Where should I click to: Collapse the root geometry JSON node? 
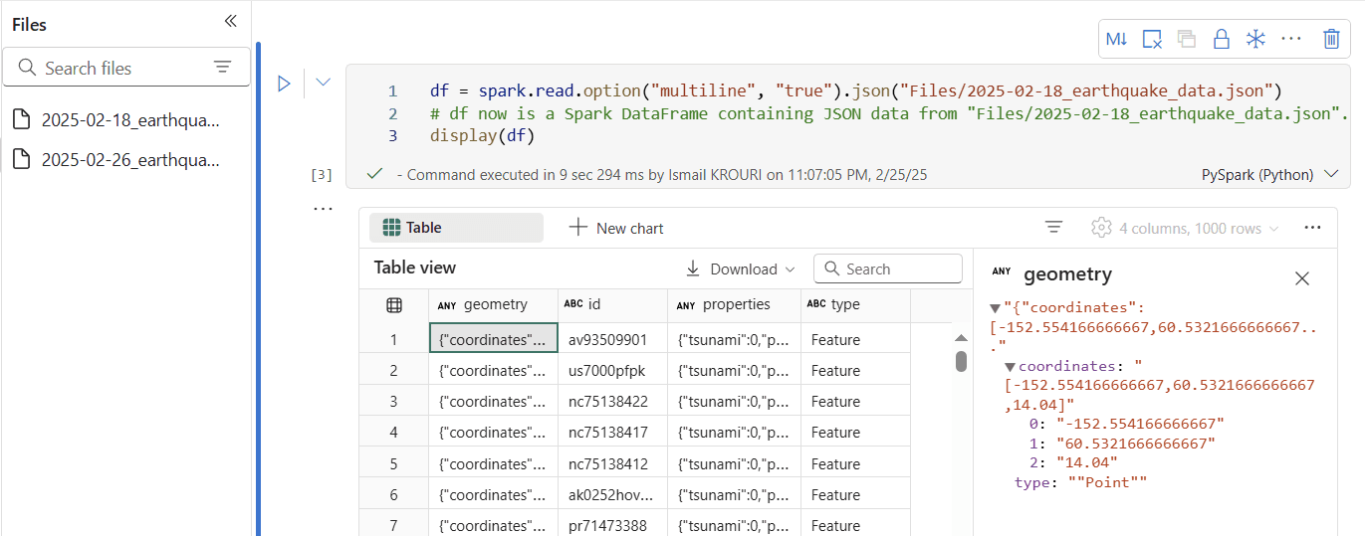(995, 308)
